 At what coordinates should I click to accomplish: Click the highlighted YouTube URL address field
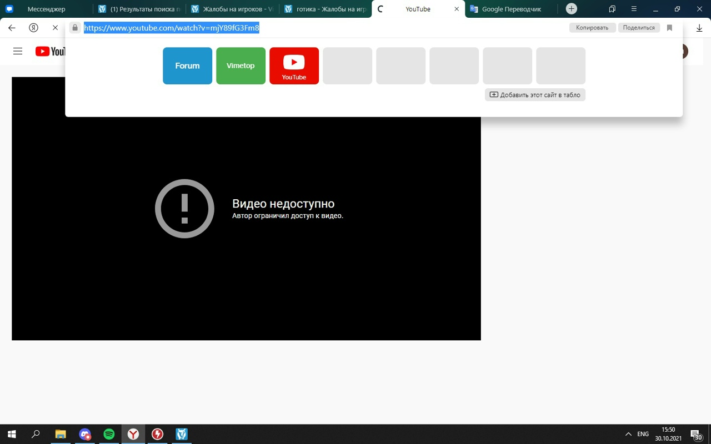pyautogui.click(x=172, y=28)
